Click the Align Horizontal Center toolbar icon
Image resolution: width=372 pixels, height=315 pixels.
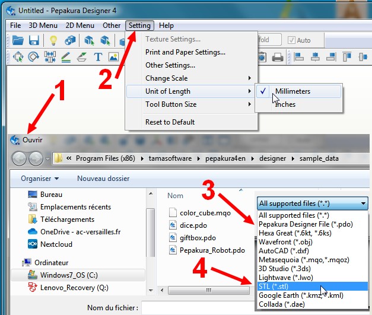coord(315,57)
